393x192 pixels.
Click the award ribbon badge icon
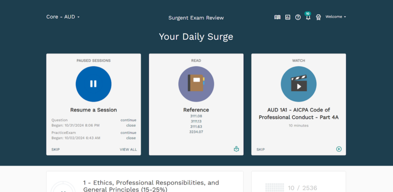click(x=318, y=17)
